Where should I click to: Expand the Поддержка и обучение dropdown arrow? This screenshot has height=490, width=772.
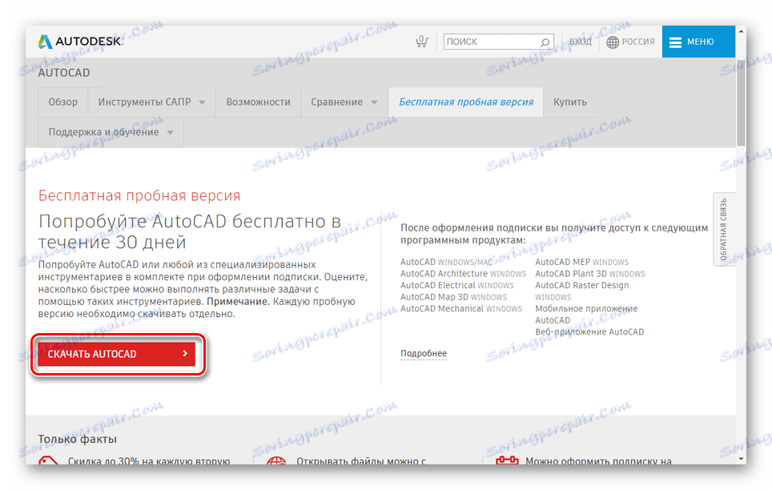[171, 132]
